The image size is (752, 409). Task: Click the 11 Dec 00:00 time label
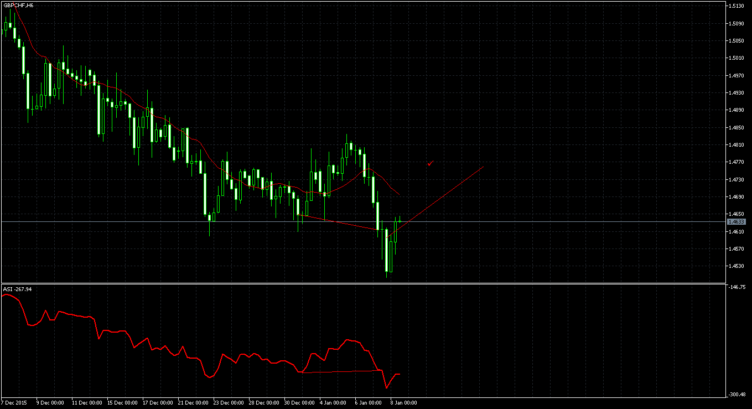87,402
